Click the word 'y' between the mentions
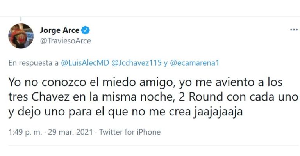Viewport: 300px width, 156px height. 165,62
